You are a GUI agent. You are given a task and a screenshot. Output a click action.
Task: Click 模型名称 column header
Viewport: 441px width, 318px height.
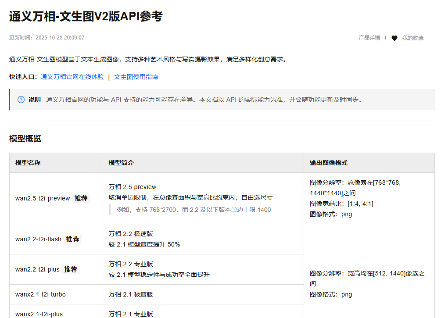(x=28, y=163)
